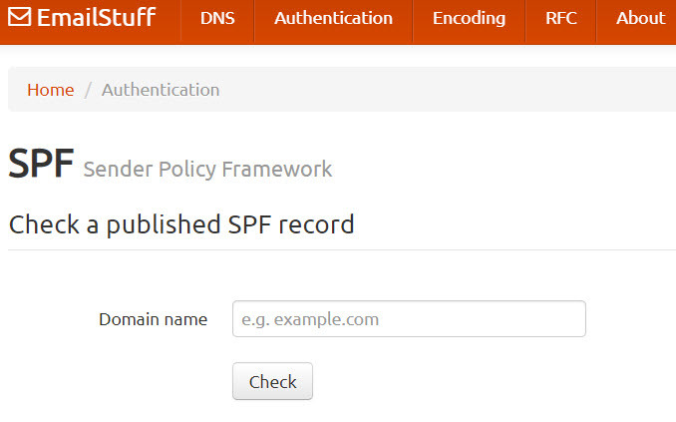Click the empty orange navbar area between logo and DNS

coord(169,22)
